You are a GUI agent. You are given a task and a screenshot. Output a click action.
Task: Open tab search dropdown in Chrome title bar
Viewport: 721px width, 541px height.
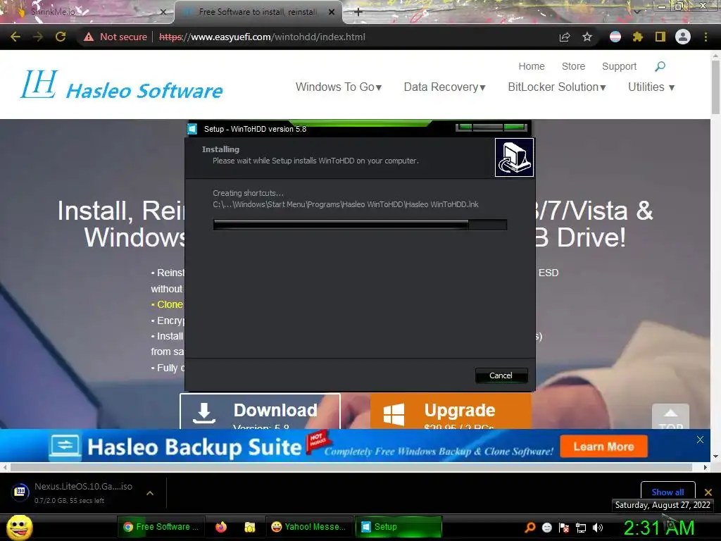click(x=637, y=11)
